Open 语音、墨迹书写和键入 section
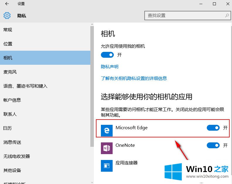 click(x=45, y=86)
